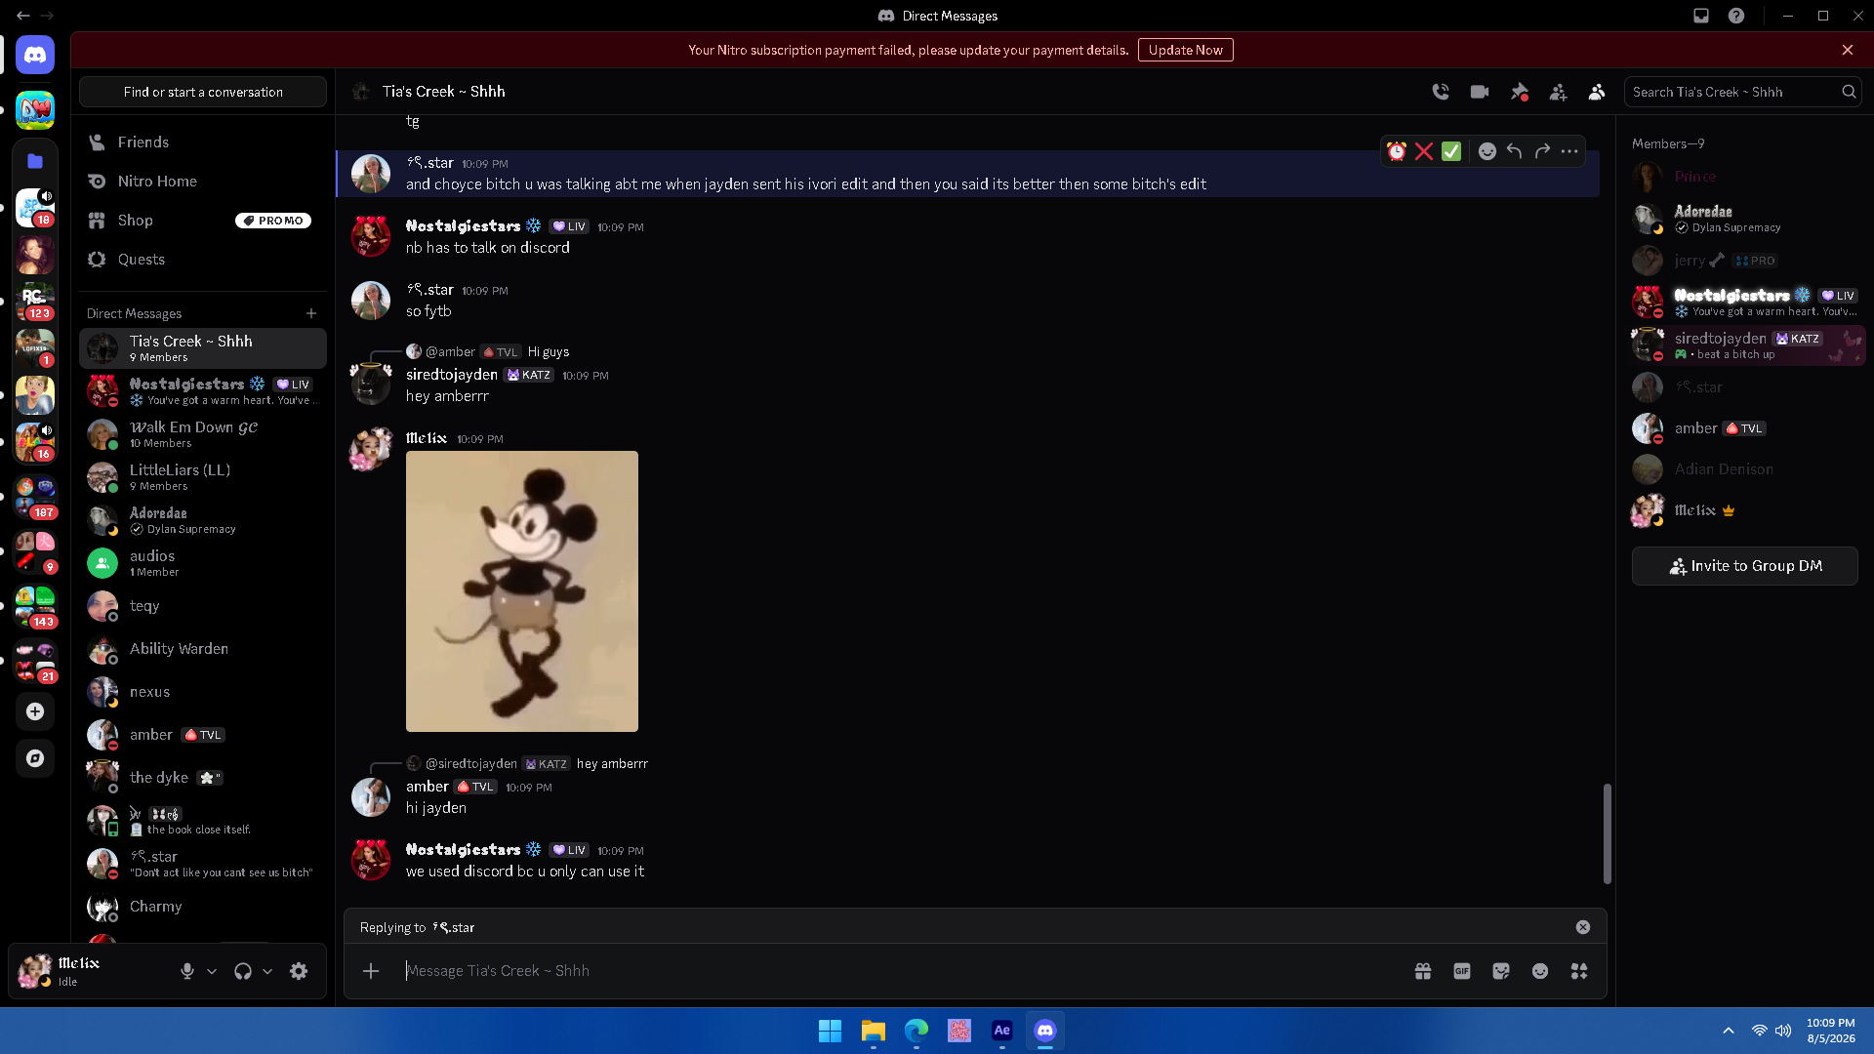Open the Ability Warden direct message
This screenshot has height=1054, width=1874.
(x=203, y=649)
